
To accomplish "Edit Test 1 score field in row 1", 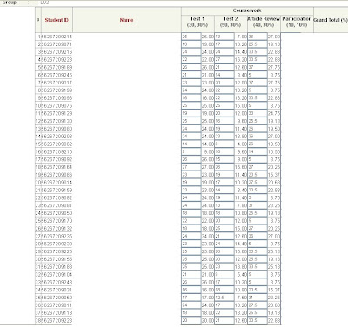I will coord(191,37).
